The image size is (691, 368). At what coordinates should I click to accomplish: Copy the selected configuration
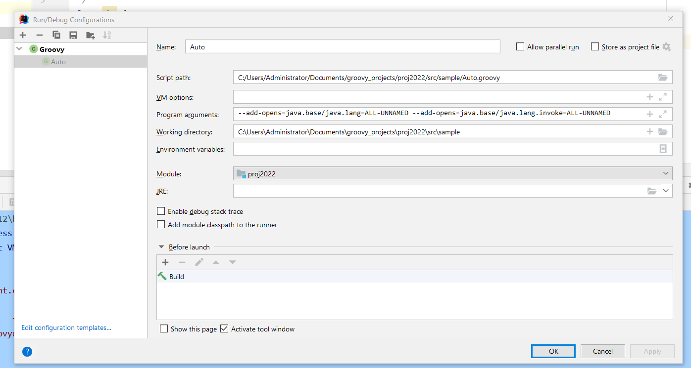[56, 35]
